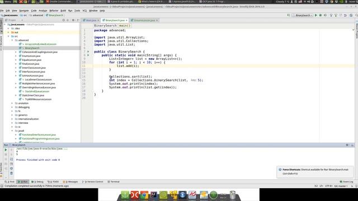Toggle soft-wrap icon in the Run console
The image size is (358, 201).
click(11, 159)
